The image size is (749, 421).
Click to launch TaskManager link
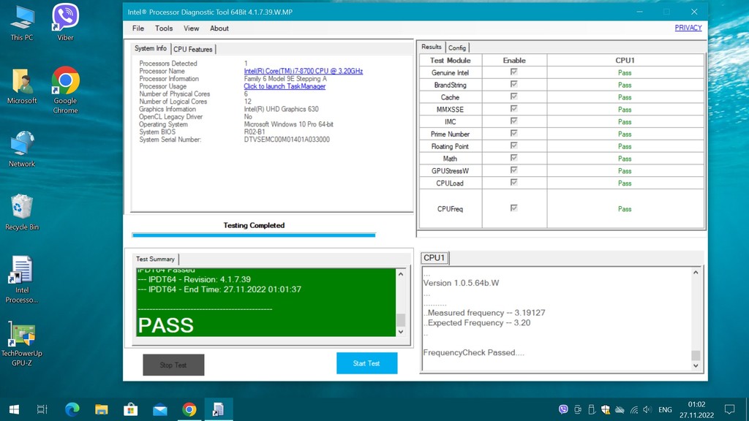coord(285,86)
